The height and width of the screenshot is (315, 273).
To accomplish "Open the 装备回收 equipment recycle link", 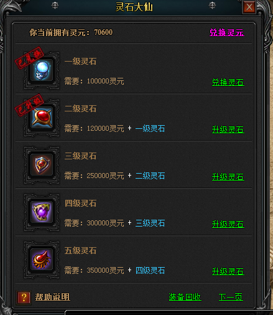I will pyautogui.click(x=185, y=297).
